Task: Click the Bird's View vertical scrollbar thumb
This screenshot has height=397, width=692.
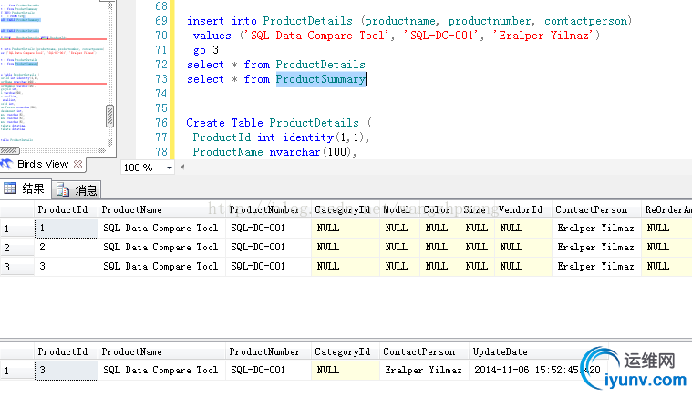Action: (110, 116)
